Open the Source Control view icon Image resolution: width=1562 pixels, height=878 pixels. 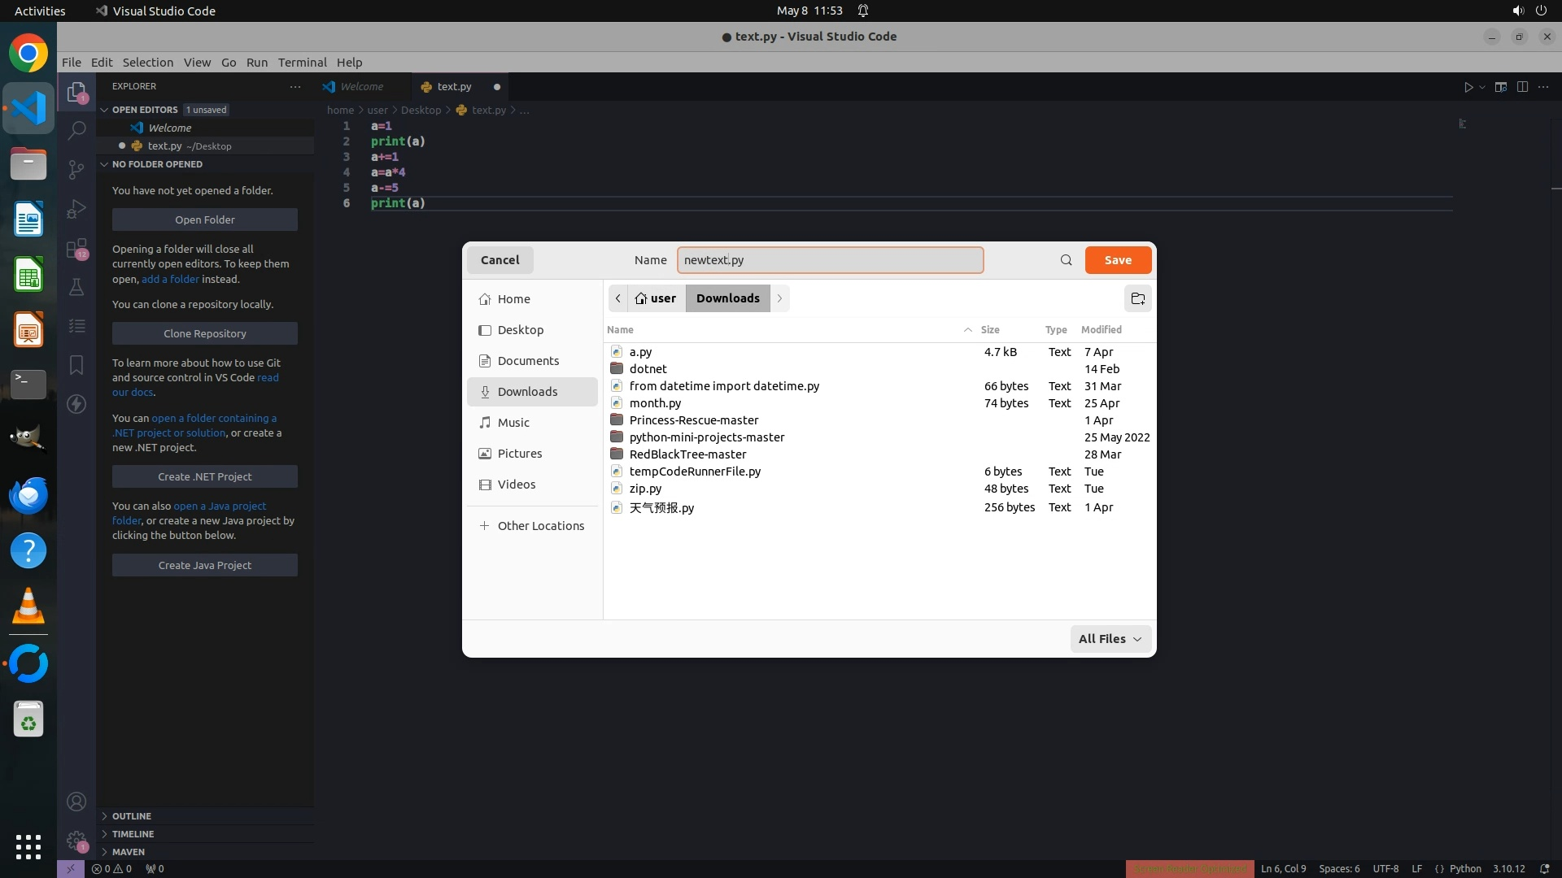(x=76, y=169)
